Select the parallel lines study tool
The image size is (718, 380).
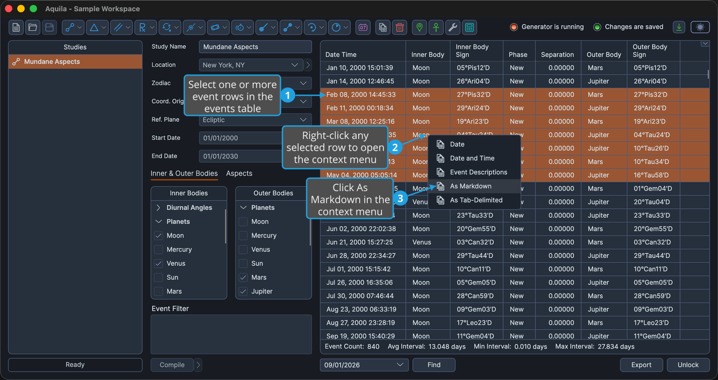tap(118, 27)
